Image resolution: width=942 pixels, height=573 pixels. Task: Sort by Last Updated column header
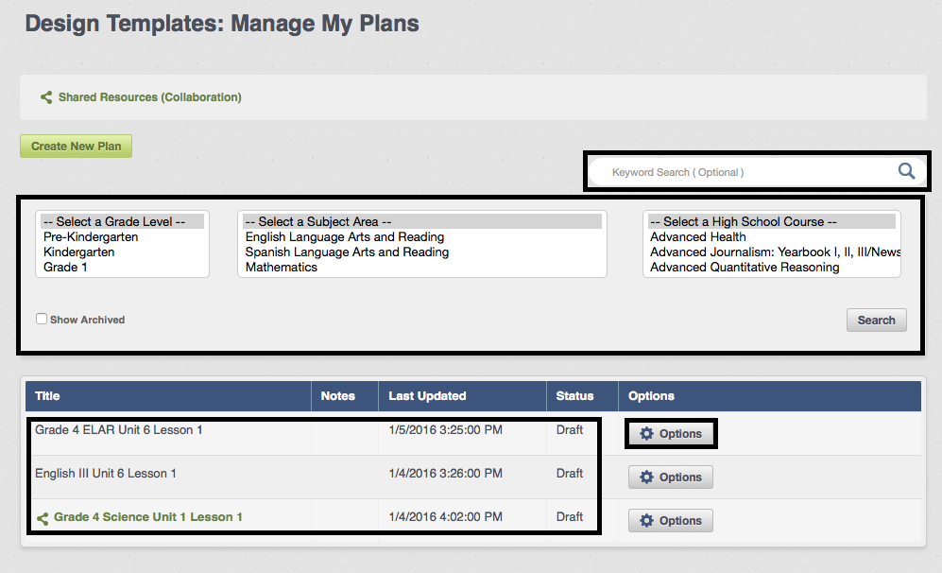point(427,395)
